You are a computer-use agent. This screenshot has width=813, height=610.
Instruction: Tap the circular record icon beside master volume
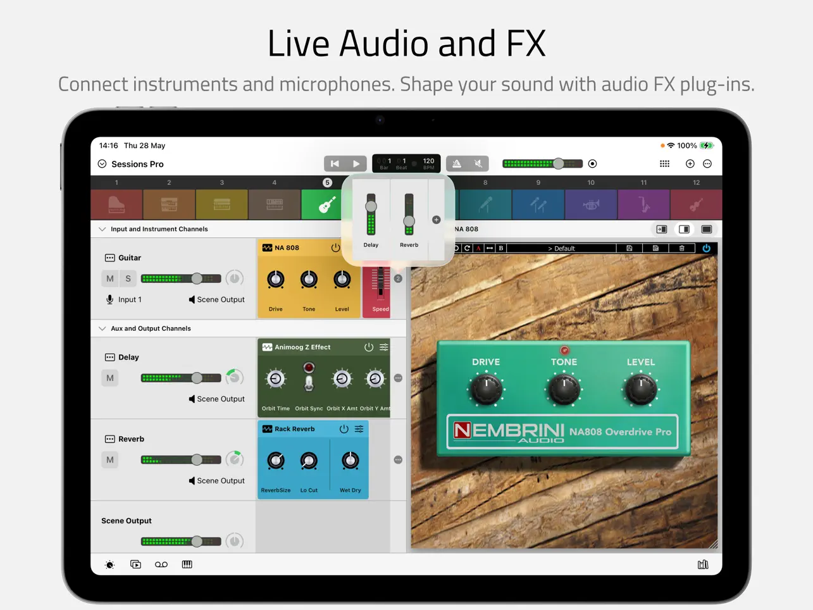tap(593, 164)
